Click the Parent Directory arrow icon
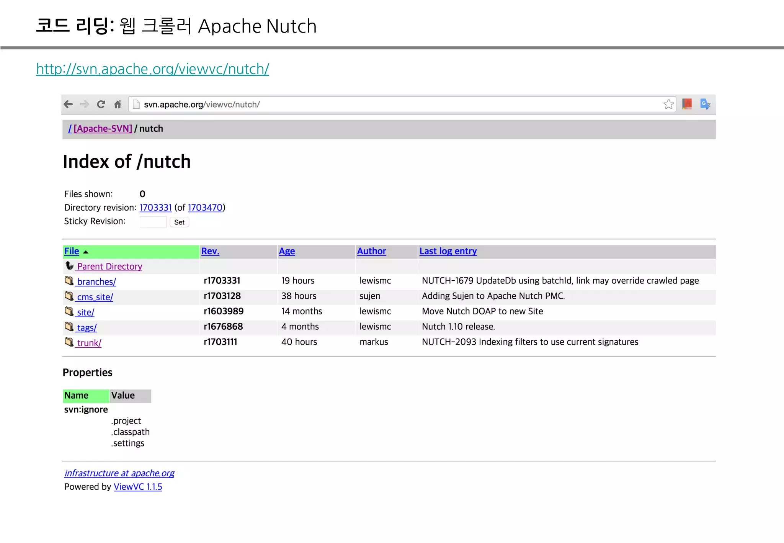The height and width of the screenshot is (543, 784). tap(69, 265)
